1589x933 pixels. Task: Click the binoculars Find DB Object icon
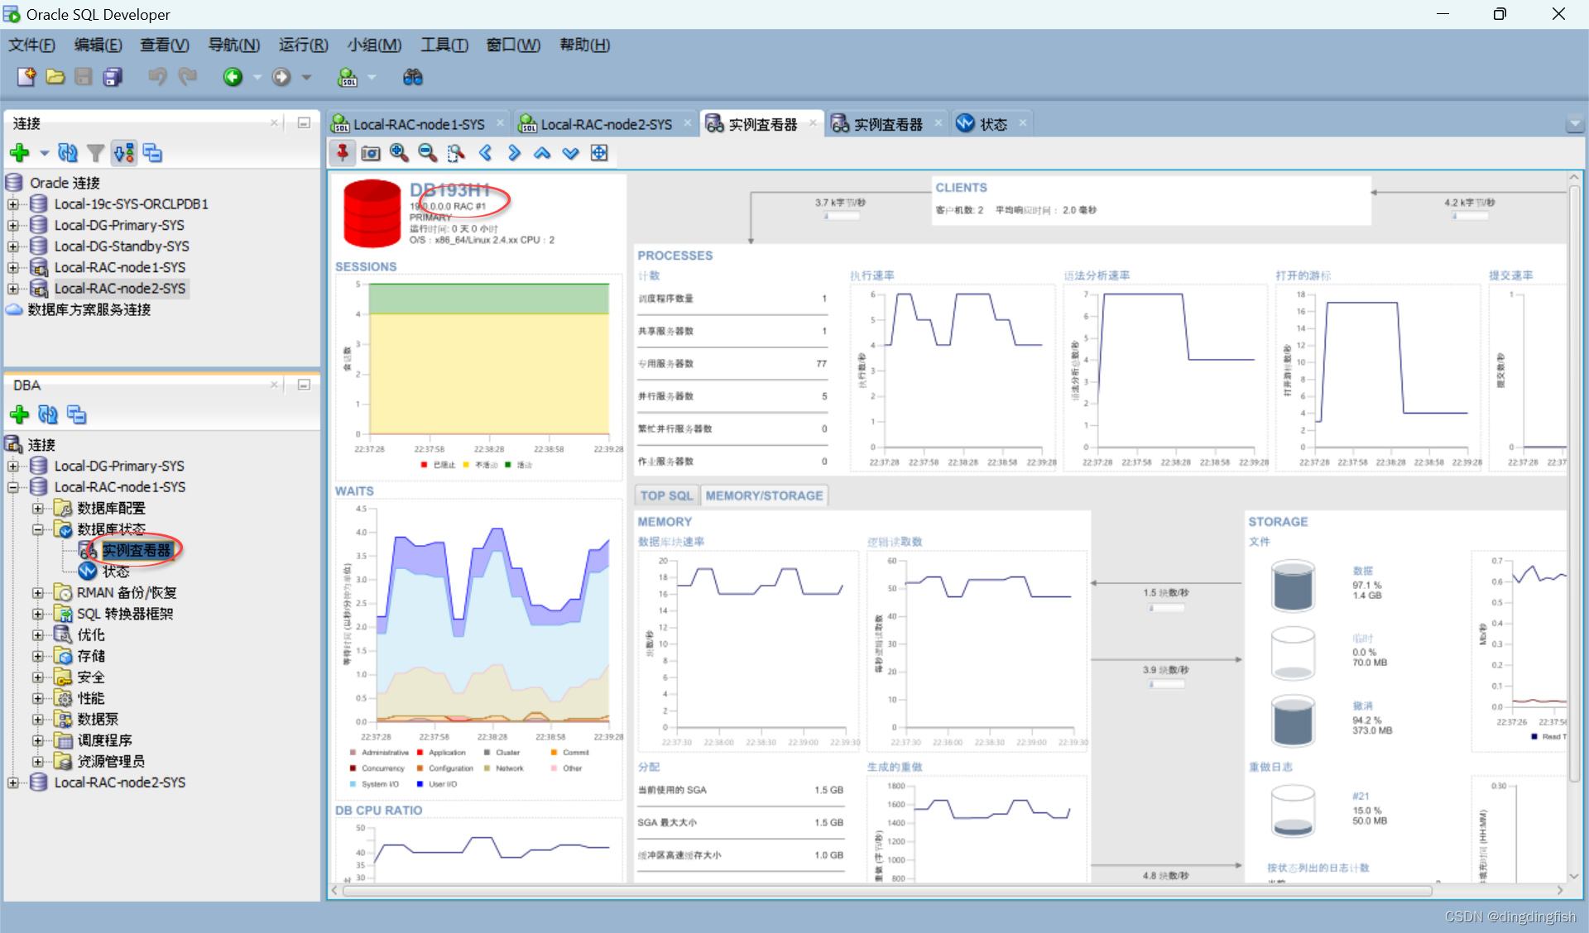click(413, 77)
